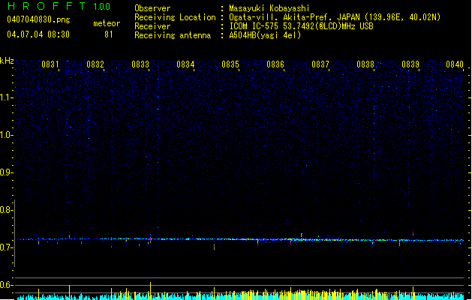The image size is (472, 300).
Task: Click the kHz unit label
Action: 7,61
